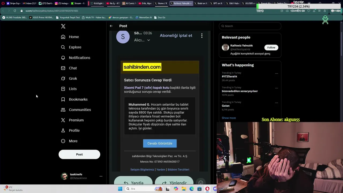The height and width of the screenshot is (193, 343).
Task: Open account menu dots next to taskinefe
Action: [101, 176]
